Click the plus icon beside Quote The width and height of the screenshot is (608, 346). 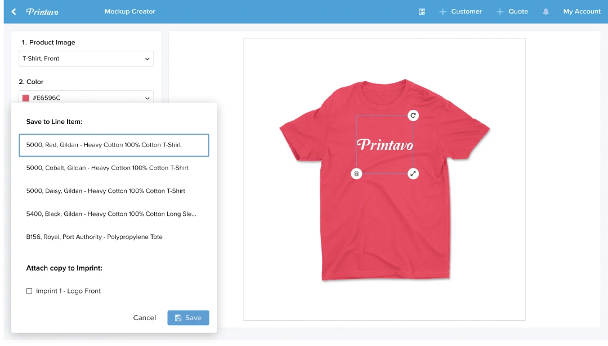[x=500, y=12]
